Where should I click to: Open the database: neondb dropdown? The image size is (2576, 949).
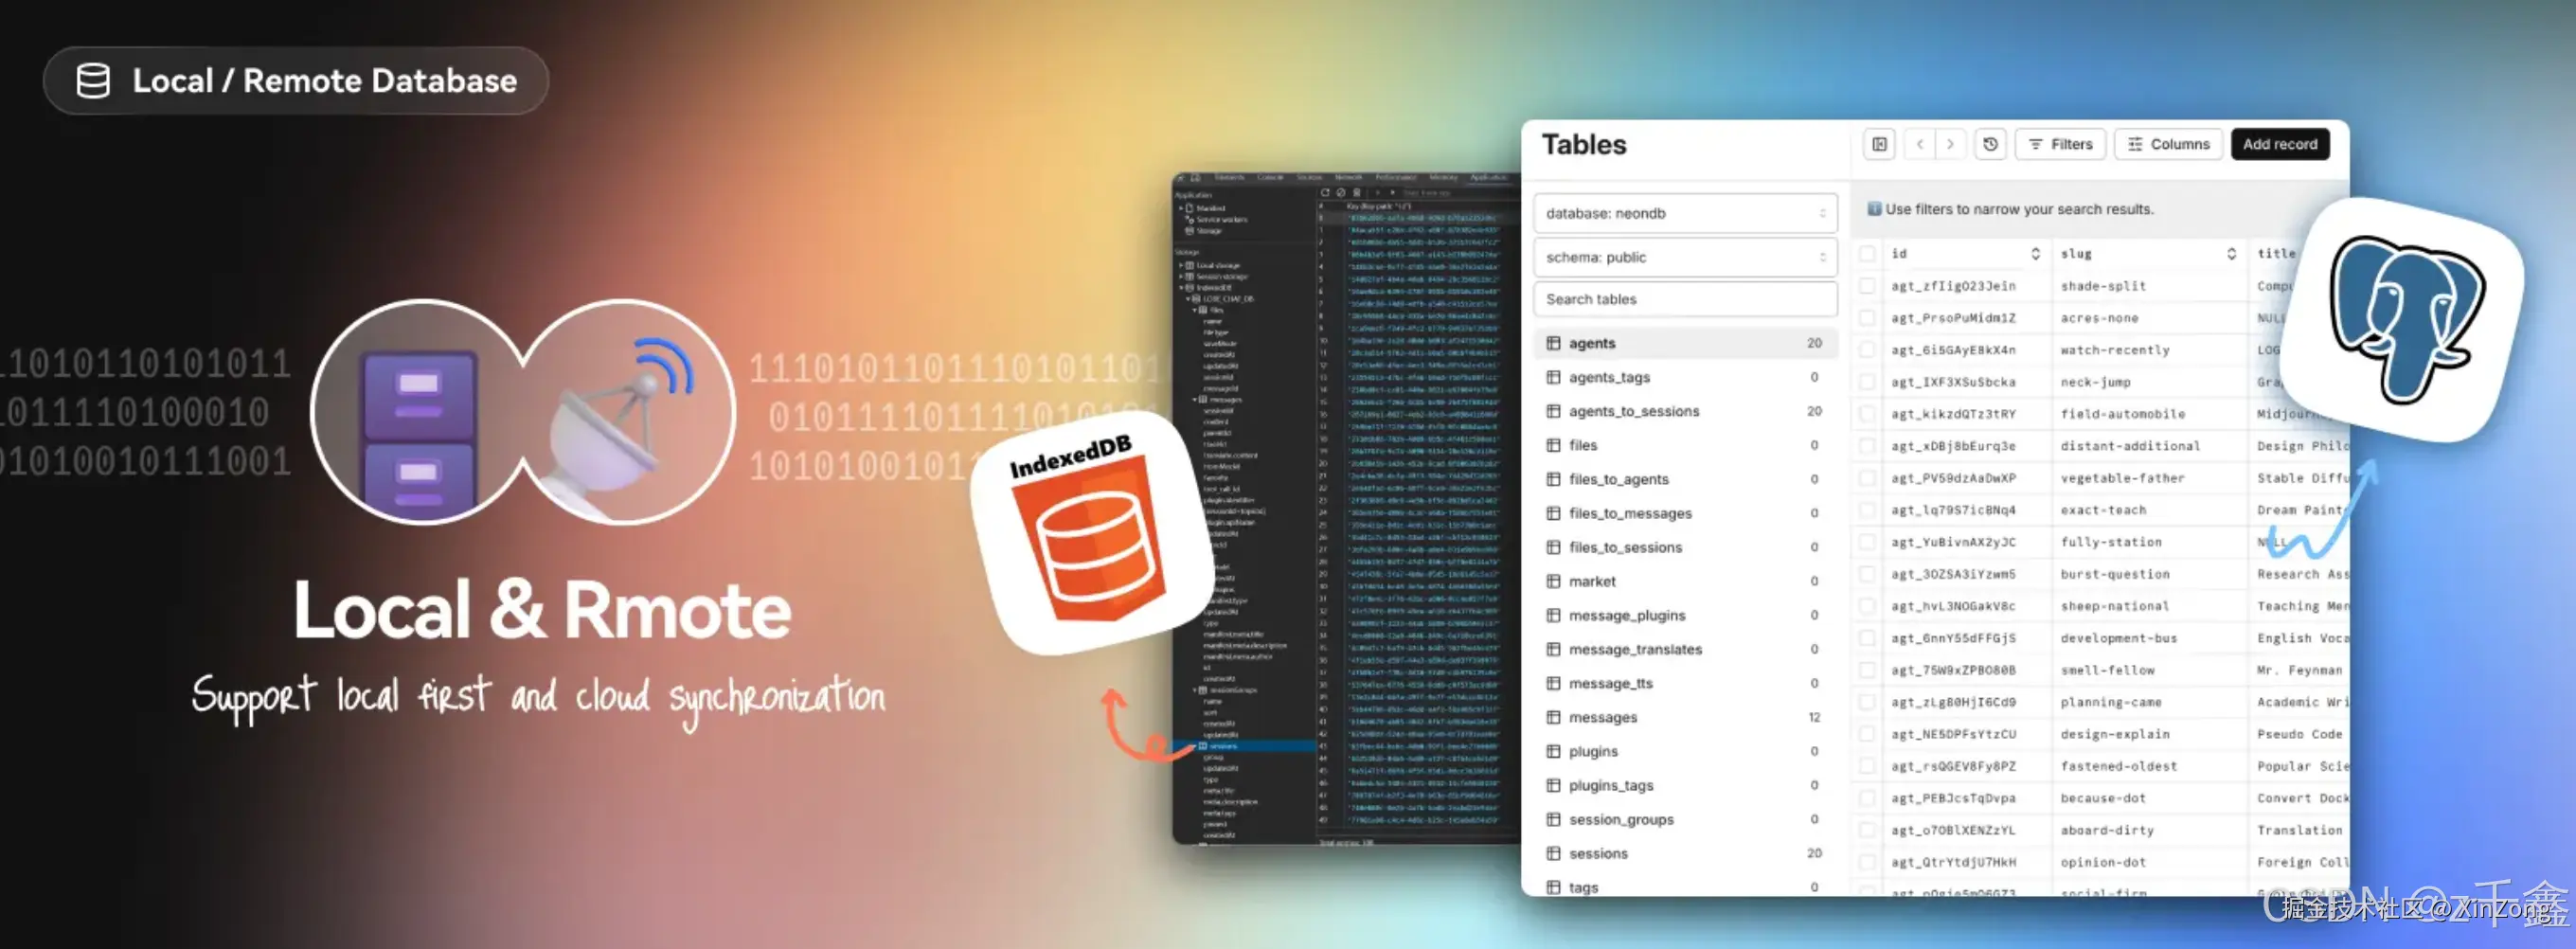point(1685,213)
